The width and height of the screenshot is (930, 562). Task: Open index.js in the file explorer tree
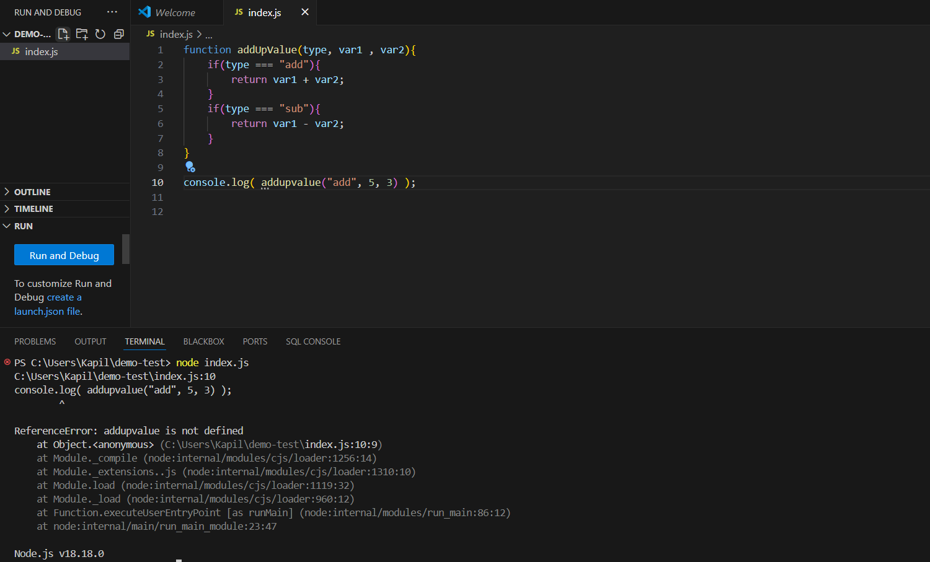(64, 51)
